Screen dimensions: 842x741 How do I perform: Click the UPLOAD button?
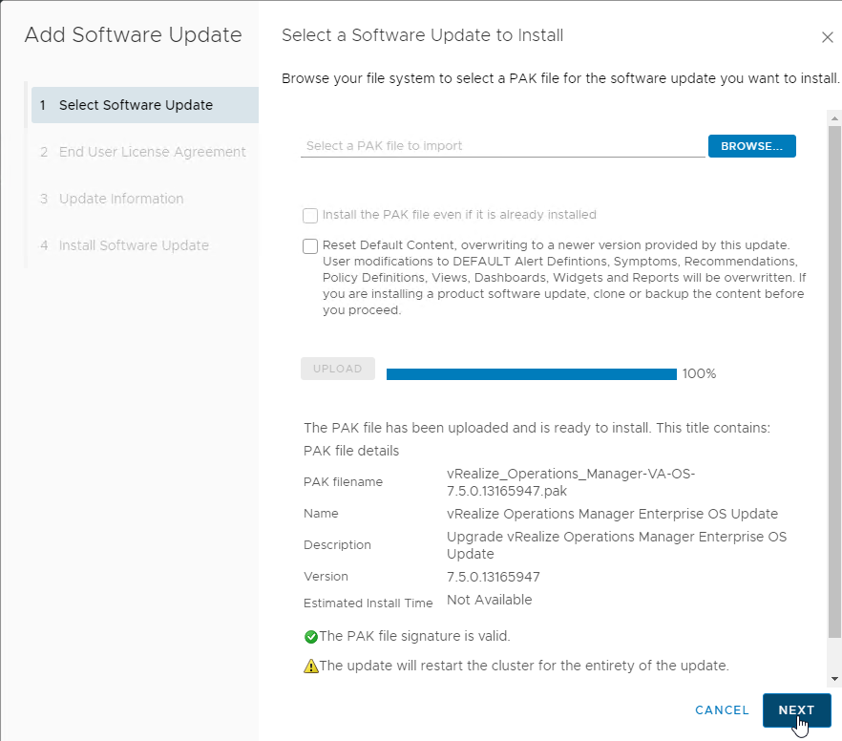(338, 369)
